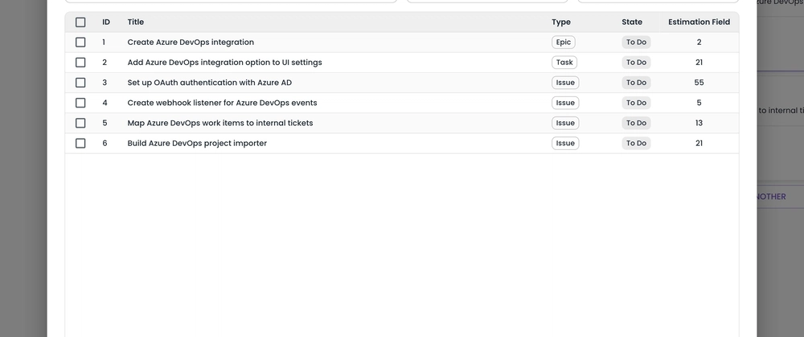Viewport: 804px width, 337px height.
Task: Click the State column header
Action: click(x=632, y=22)
